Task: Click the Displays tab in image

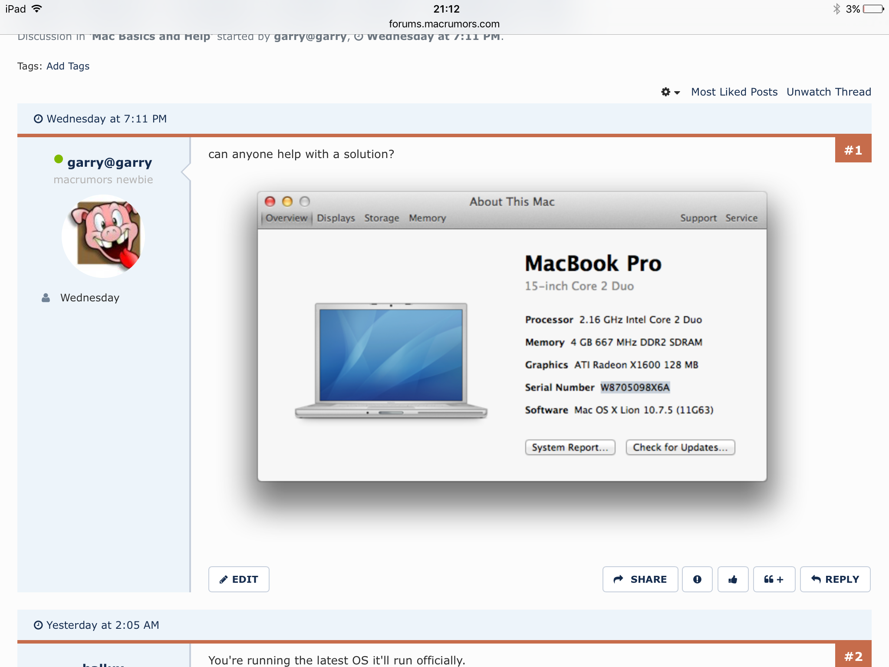Action: pyautogui.click(x=336, y=218)
